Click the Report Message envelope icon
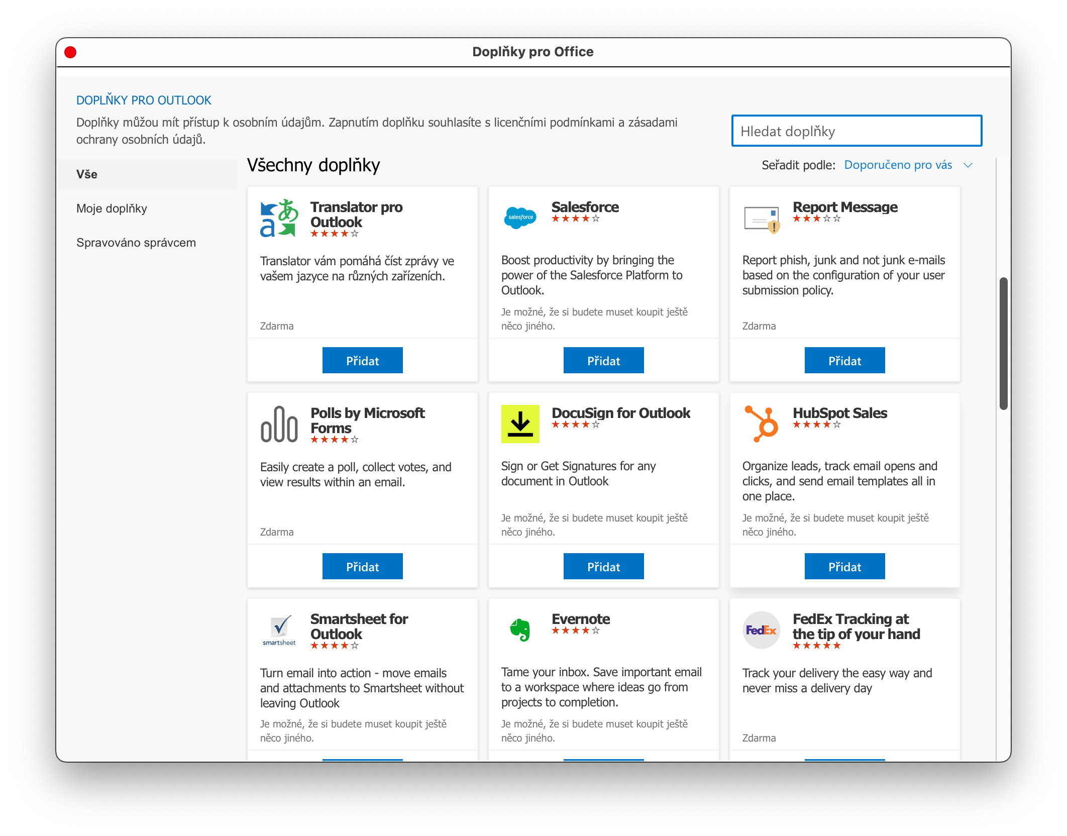Image resolution: width=1067 pixels, height=836 pixels. (762, 220)
